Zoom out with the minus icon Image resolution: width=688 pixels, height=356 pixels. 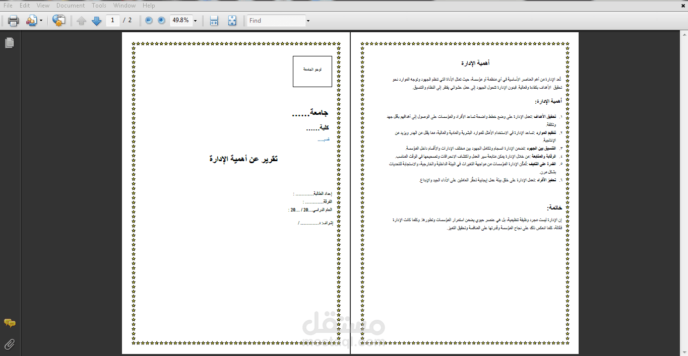[x=149, y=20]
